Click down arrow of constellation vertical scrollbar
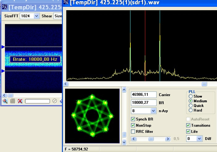The image size is (217, 152). 124,142
